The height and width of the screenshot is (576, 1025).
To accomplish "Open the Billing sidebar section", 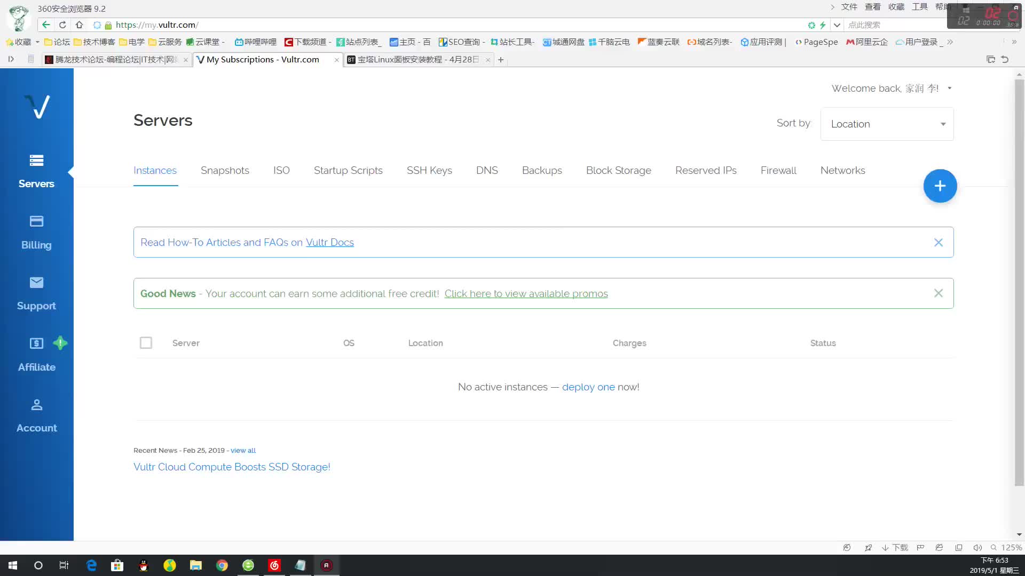I will (x=36, y=233).
